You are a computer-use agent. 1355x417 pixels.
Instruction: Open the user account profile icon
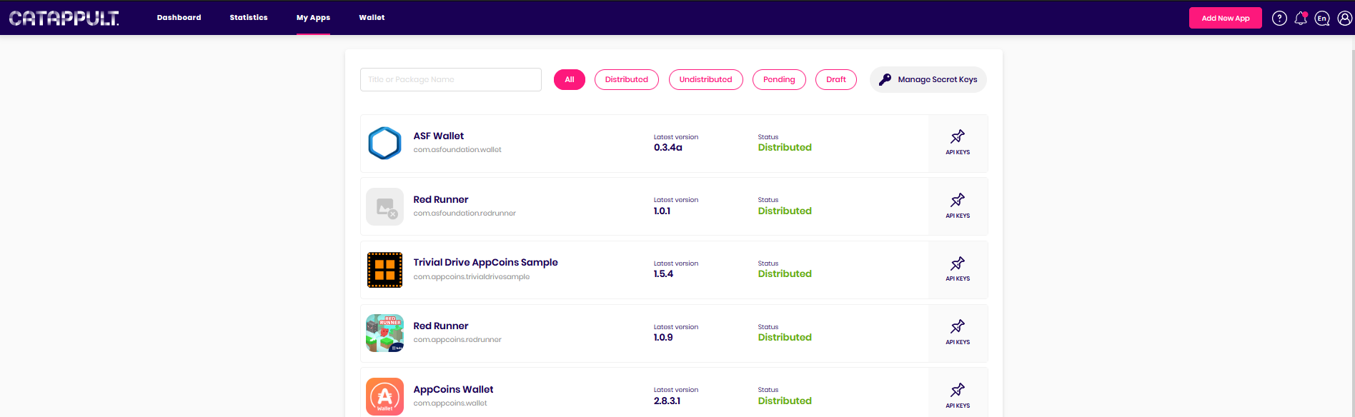coord(1344,18)
